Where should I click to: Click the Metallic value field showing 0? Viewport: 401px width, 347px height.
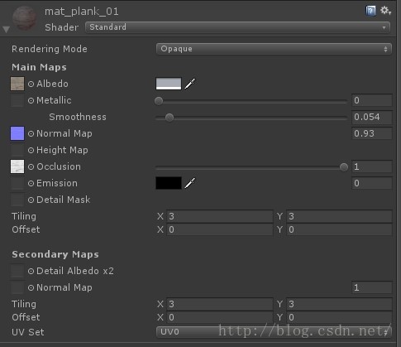[x=372, y=100]
